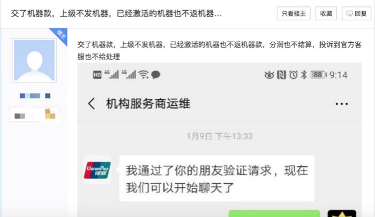The image size is (375, 217).
Task: Open the 回复 reply button
Action: point(356,13)
